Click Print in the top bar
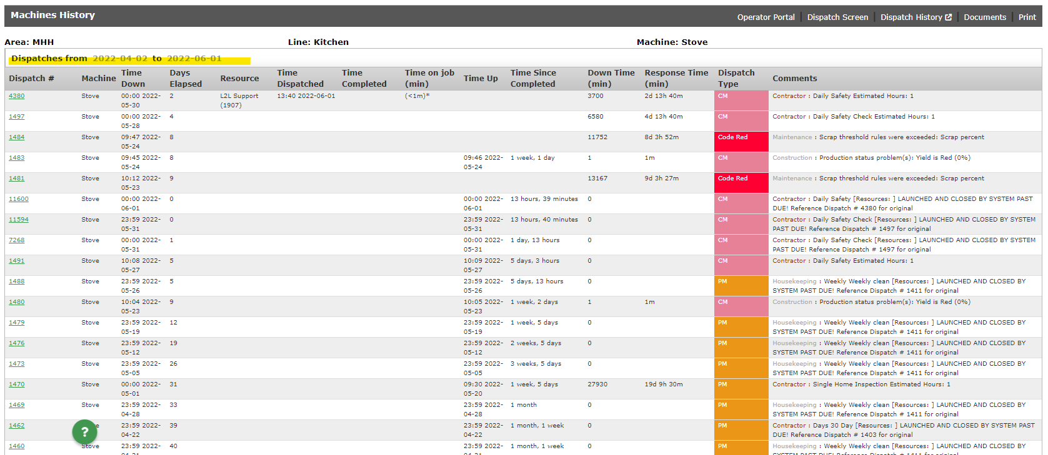Screen dimensions: 1048x455 (1027, 17)
